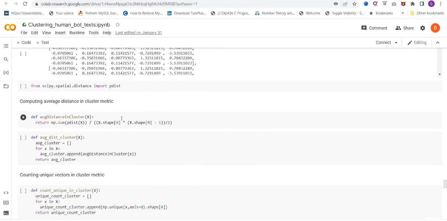The height and width of the screenshot is (221, 447).
Task: Click the blue globe extension icon
Action: (x=366, y=4)
